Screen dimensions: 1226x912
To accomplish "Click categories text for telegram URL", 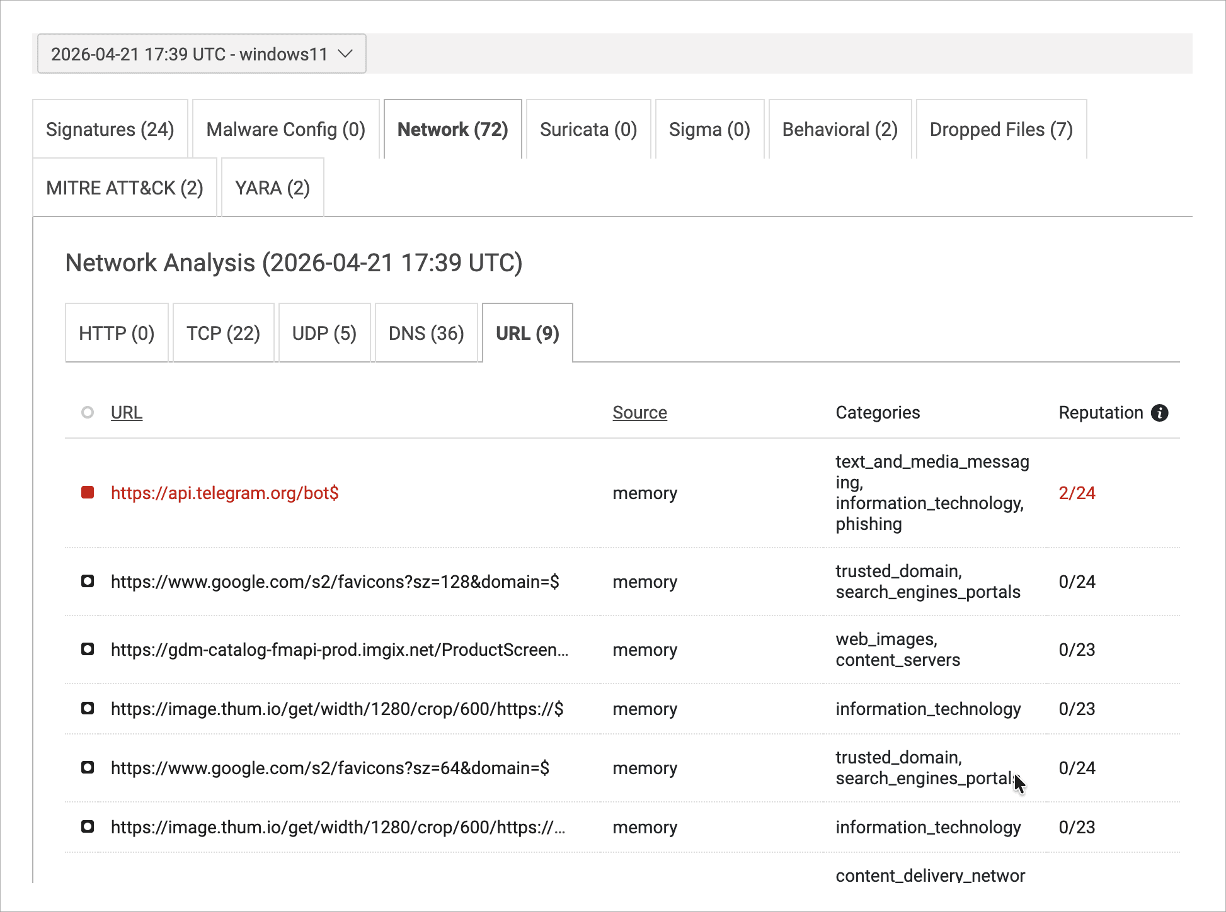I will (932, 493).
